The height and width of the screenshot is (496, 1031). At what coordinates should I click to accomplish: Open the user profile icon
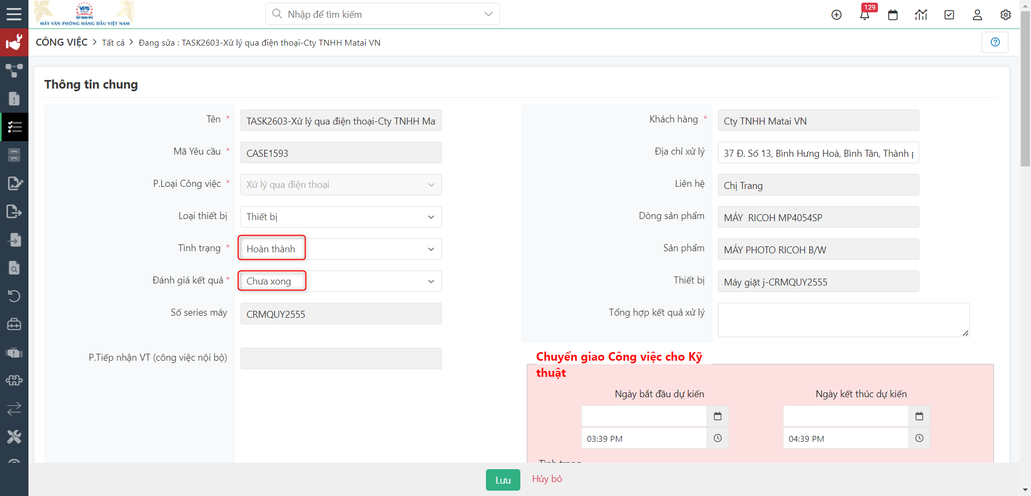(977, 14)
